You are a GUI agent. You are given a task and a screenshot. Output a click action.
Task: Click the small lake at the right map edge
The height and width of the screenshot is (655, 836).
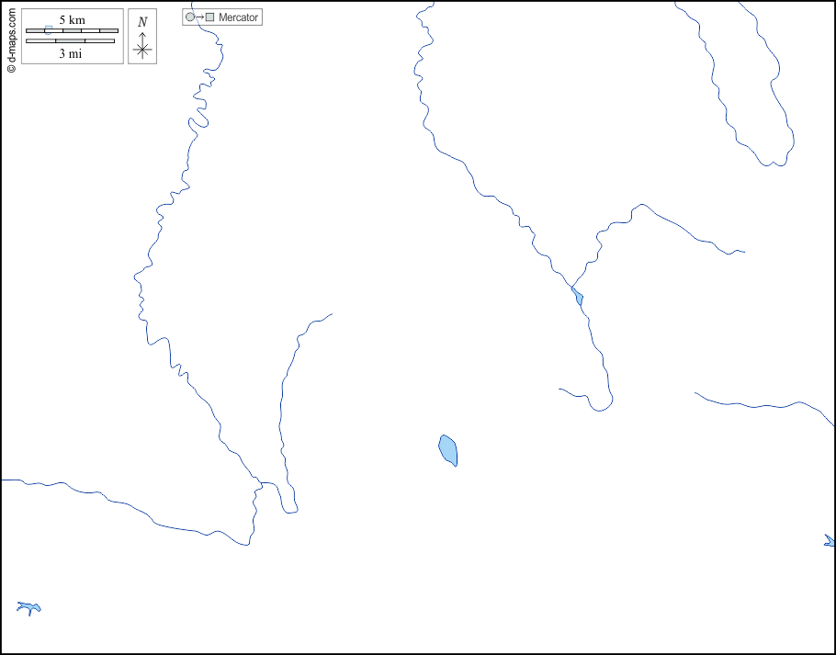(829, 541)
